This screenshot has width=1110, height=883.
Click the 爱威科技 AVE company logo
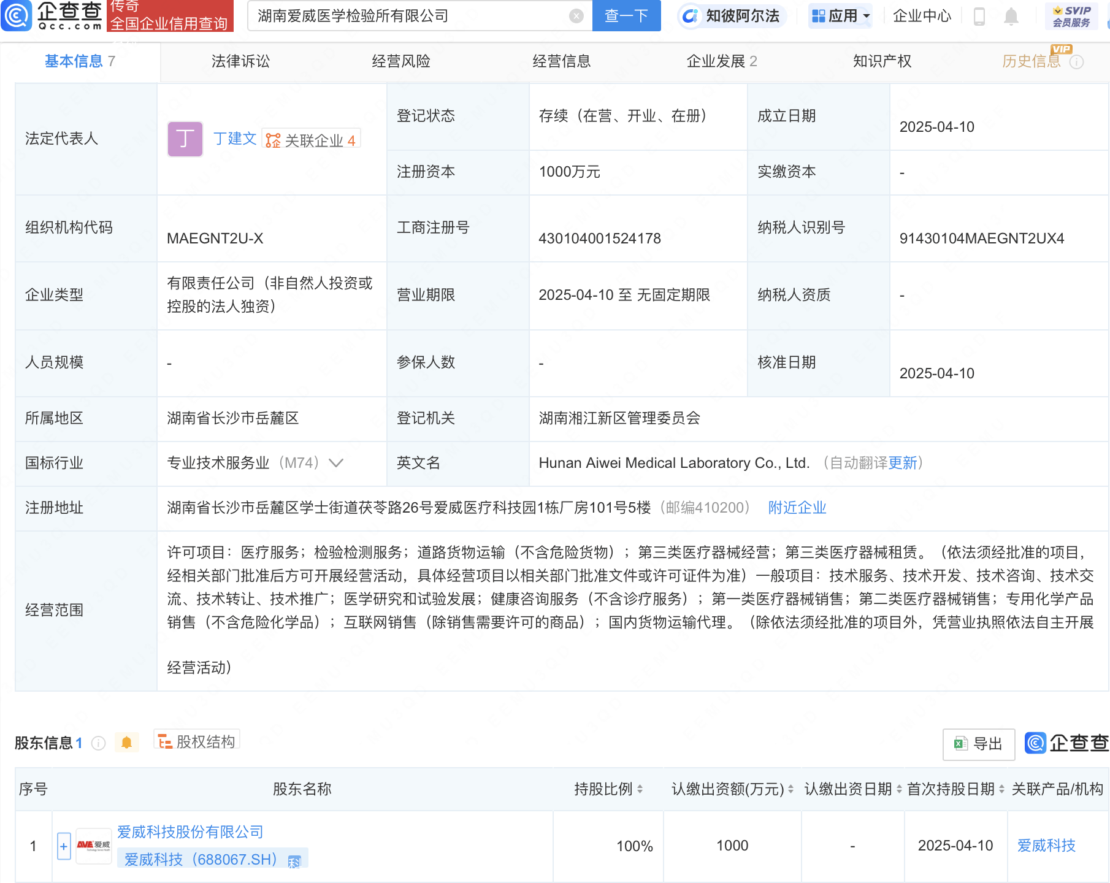[x=93, y=846]
